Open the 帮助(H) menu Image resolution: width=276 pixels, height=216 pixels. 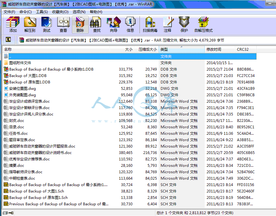click(96, 12)
